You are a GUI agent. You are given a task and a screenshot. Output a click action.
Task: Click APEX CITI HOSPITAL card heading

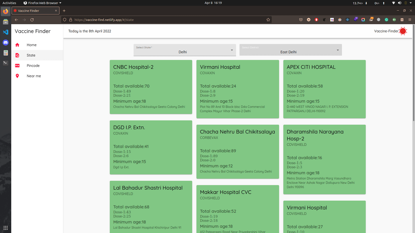311,67
